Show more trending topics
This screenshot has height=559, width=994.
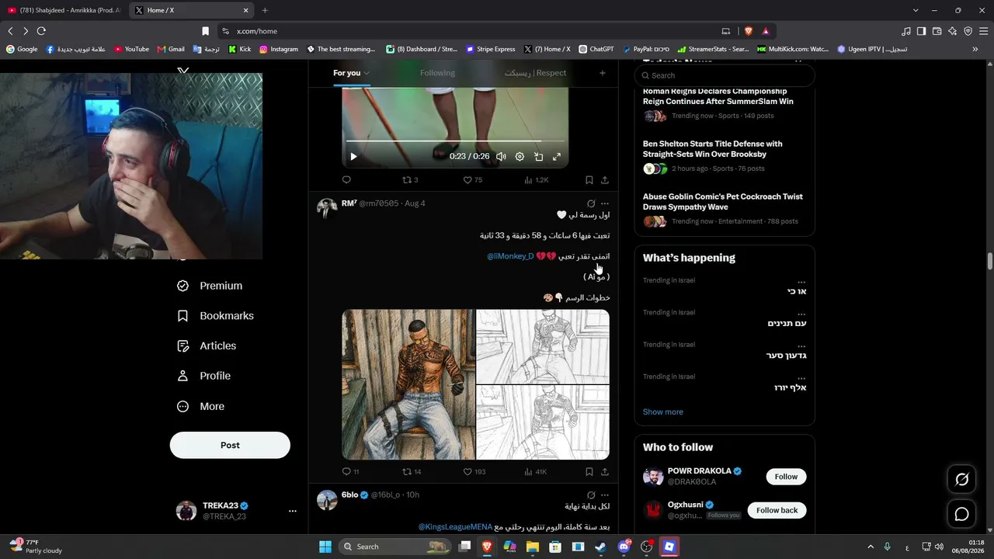pos(663,412)
